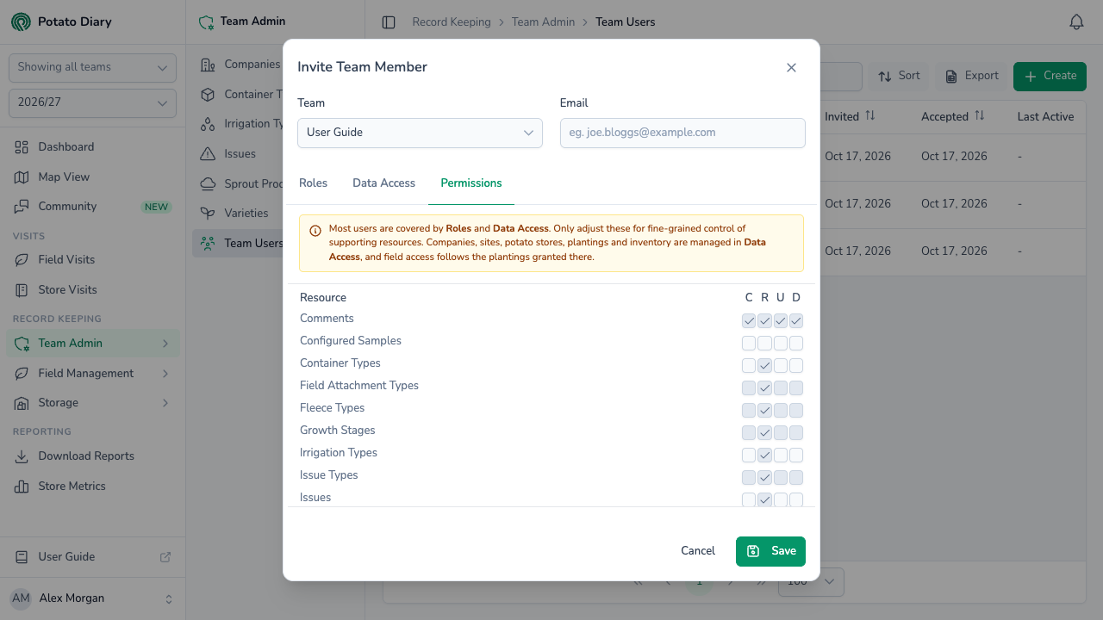Click the Record Keeping breadcrumb

click(452, 22)
